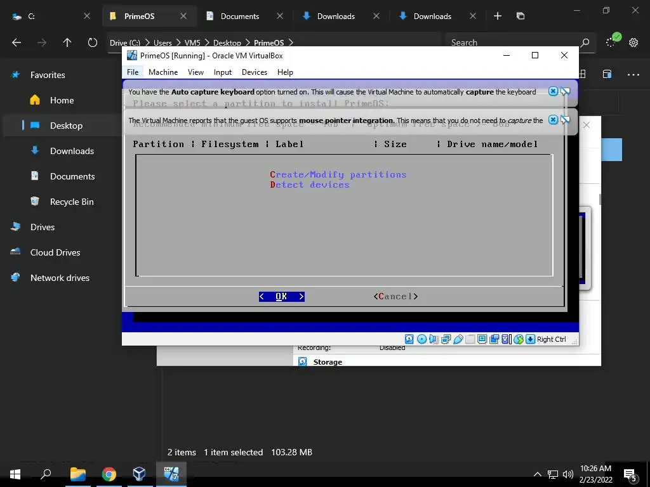Open the Machine menu in VirtualBox
Screen dimensions: 650x487
coord(163,72)
